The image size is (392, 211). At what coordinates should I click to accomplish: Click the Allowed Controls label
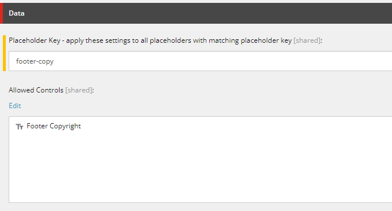36,90
